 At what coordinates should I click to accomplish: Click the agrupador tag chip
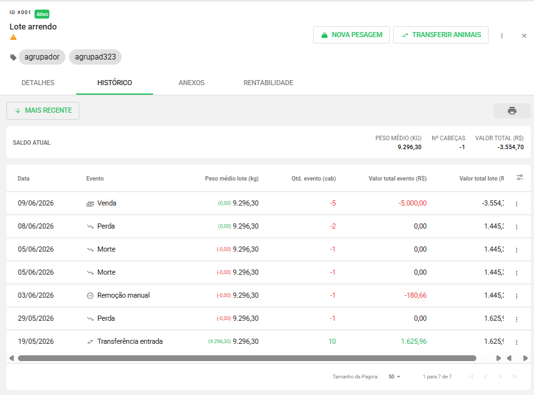tap(42, 57)
